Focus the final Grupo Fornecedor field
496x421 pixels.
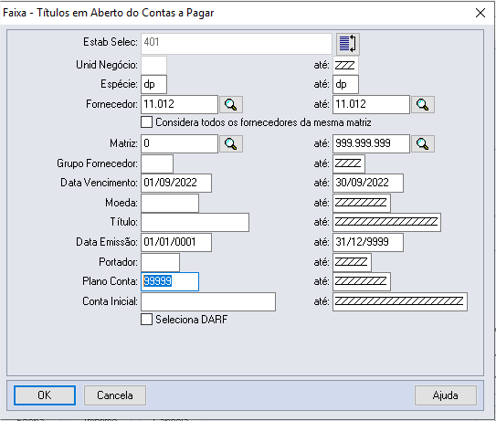tap(349, 163)
